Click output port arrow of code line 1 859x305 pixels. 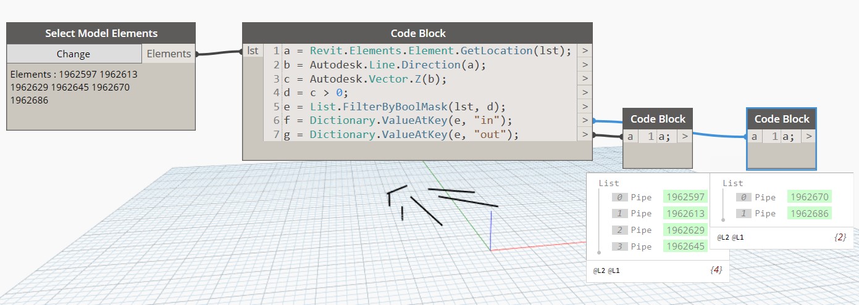584,51
